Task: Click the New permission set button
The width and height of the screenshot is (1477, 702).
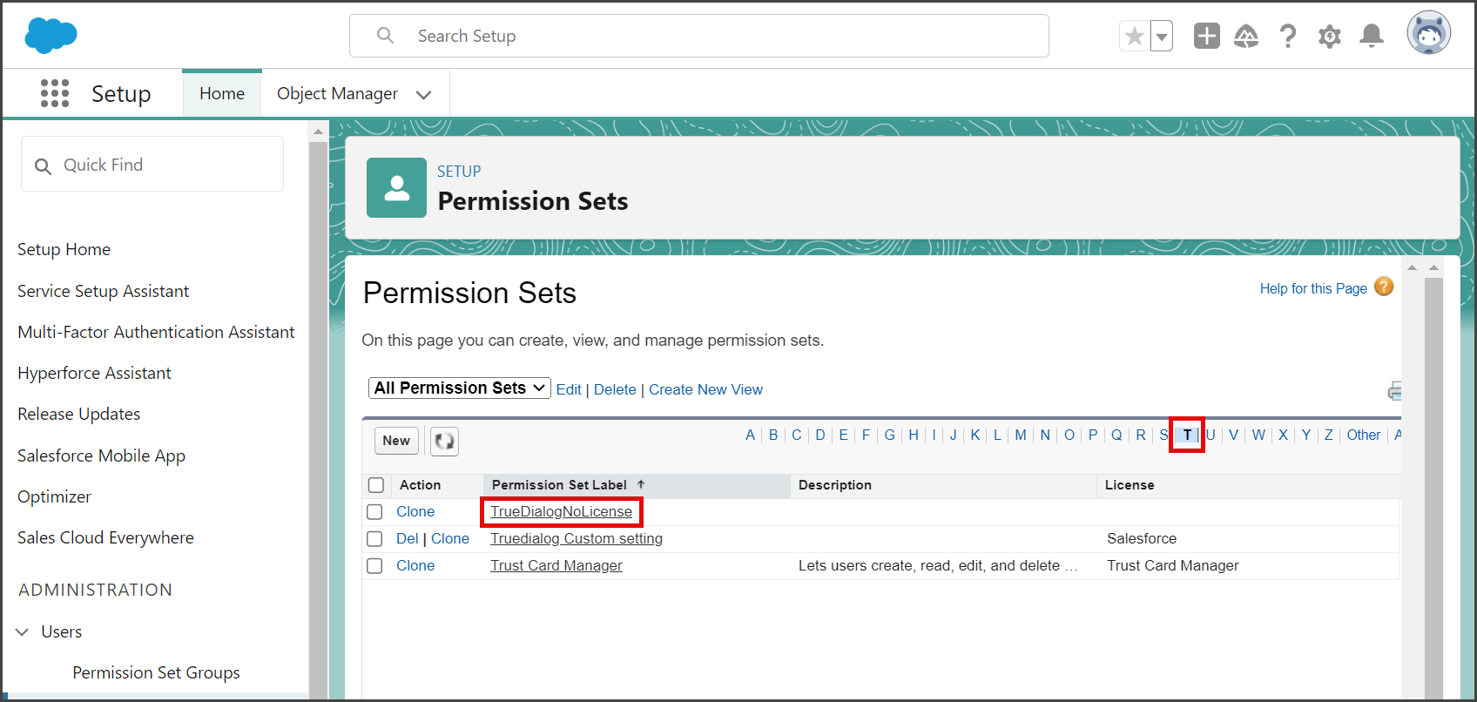Action: pyautogui.click(x=396, y=441)
